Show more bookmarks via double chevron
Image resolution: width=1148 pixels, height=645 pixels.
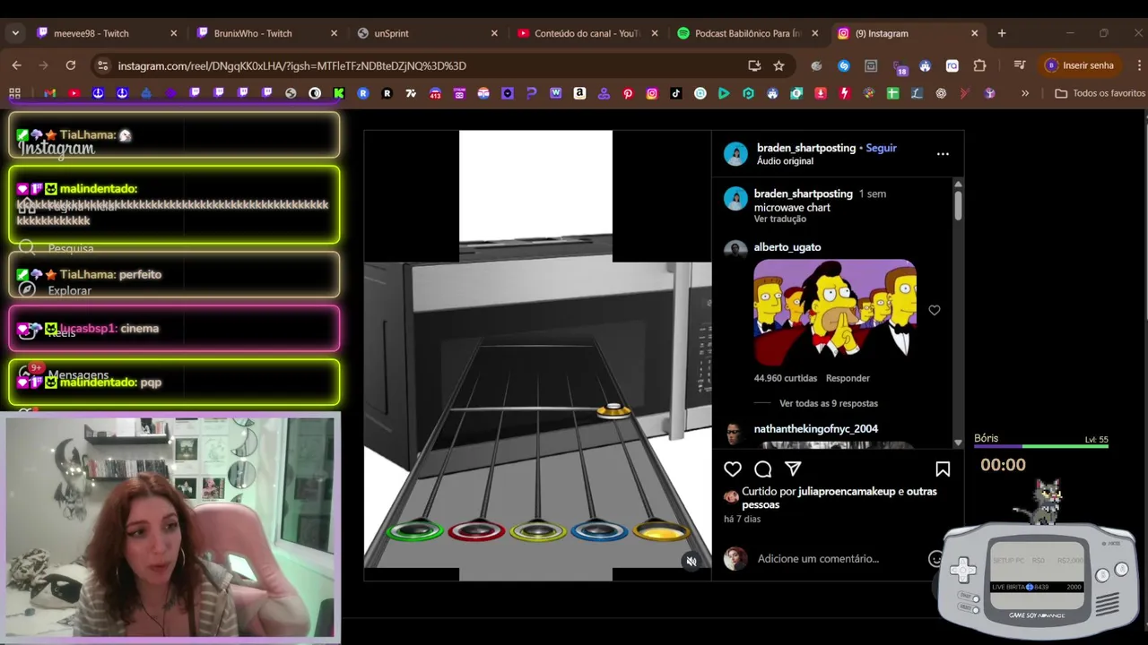(x=1024, y=93)
